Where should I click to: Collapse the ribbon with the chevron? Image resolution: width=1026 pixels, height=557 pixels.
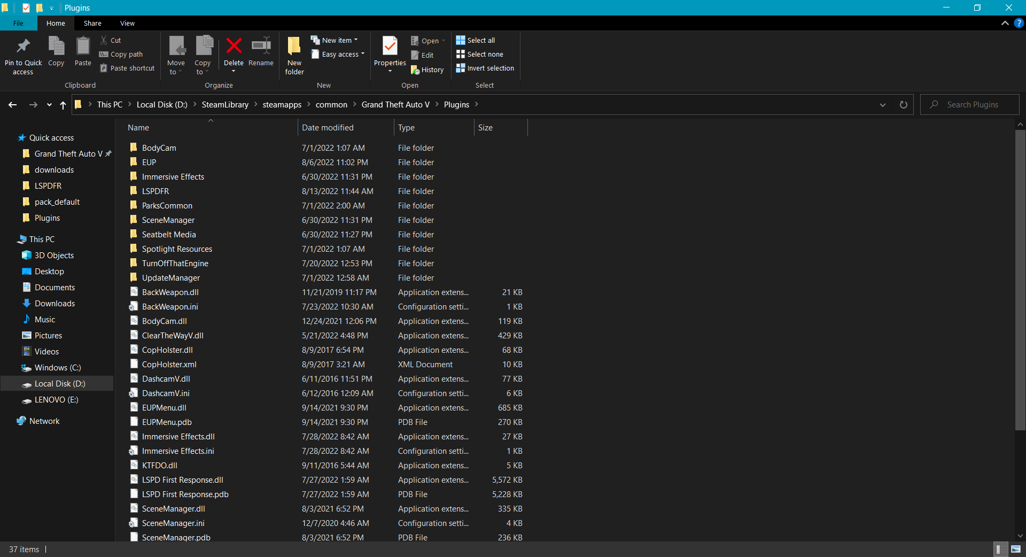(x=1005, y=23)
